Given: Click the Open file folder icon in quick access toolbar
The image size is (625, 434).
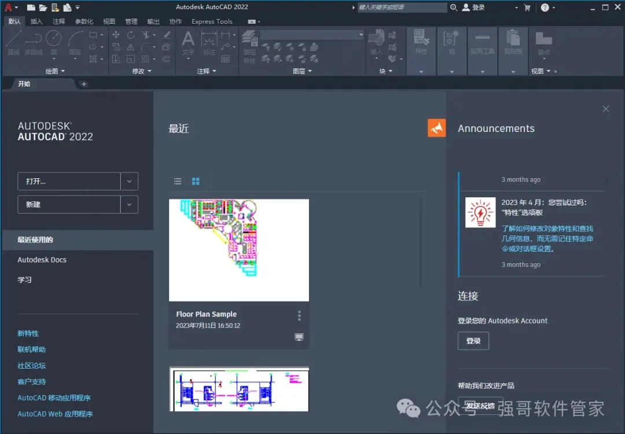Looking at the screenshot, I should [43, 7].
